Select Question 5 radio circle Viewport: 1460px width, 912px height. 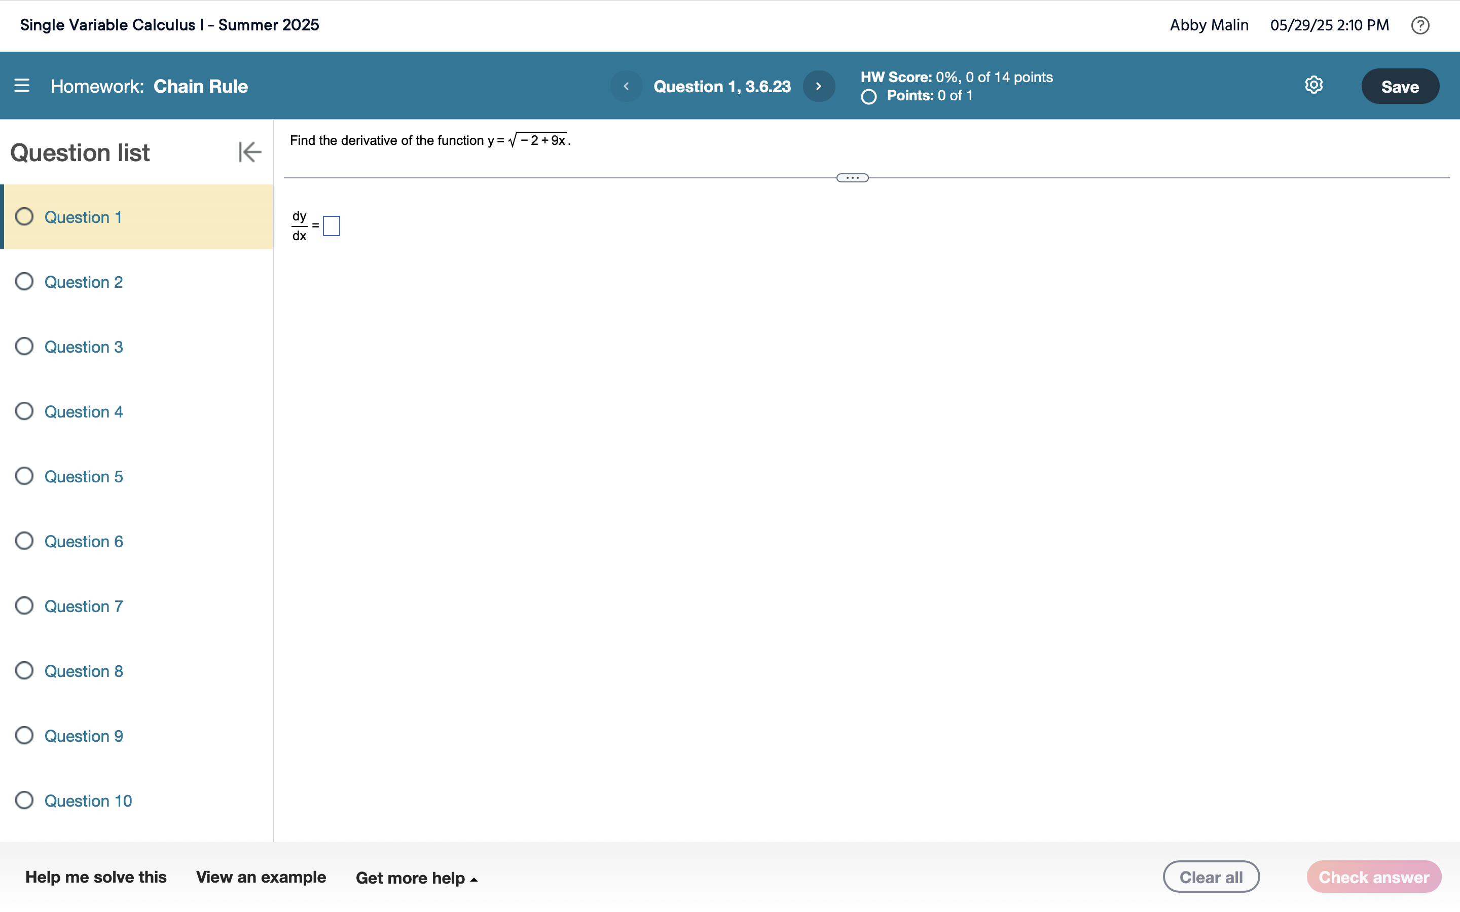click(x=24, y=476)
